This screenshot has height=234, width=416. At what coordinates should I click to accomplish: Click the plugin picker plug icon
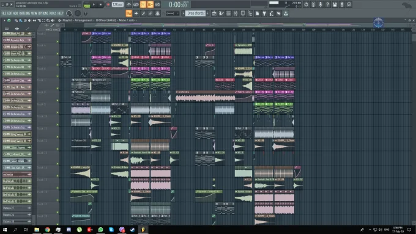(x=264, y=13)
